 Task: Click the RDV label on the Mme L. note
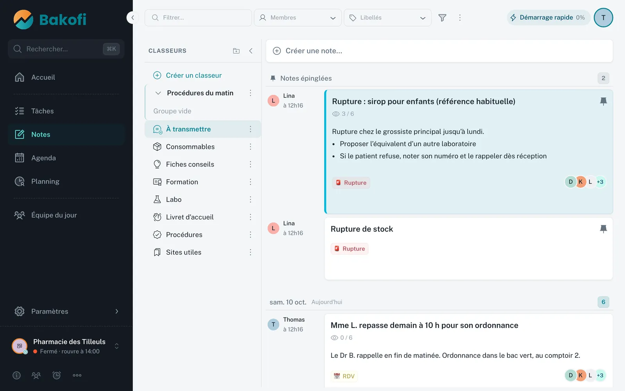tap(344, 376)
